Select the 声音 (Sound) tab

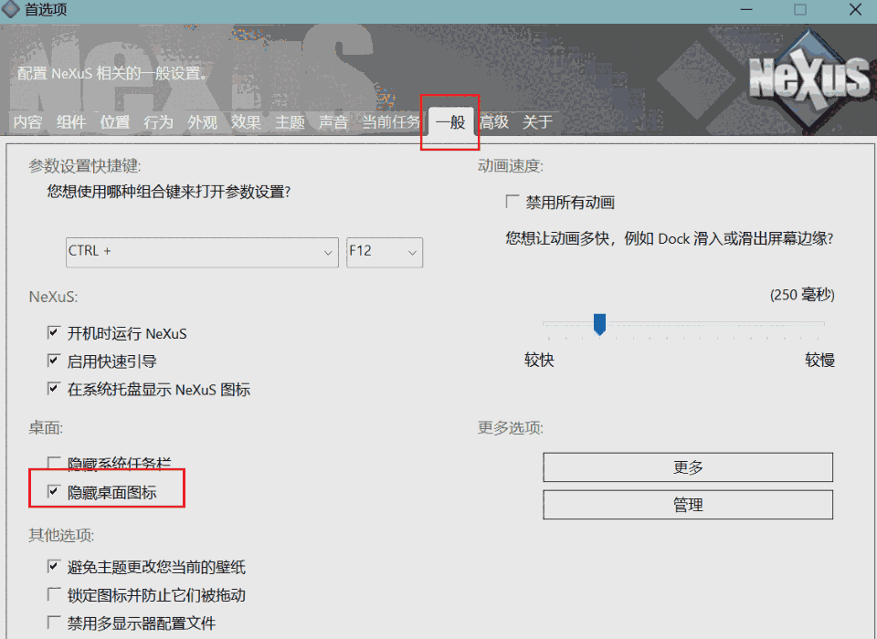tap(333, 121)
